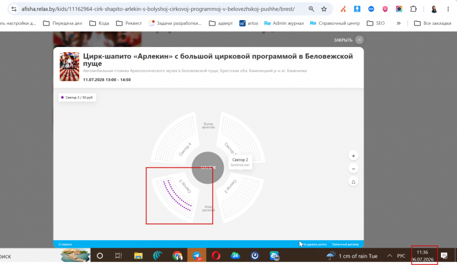457x265 pixels.
Task: Click the browser address bar URL
Action: click(x=158, y=9)
